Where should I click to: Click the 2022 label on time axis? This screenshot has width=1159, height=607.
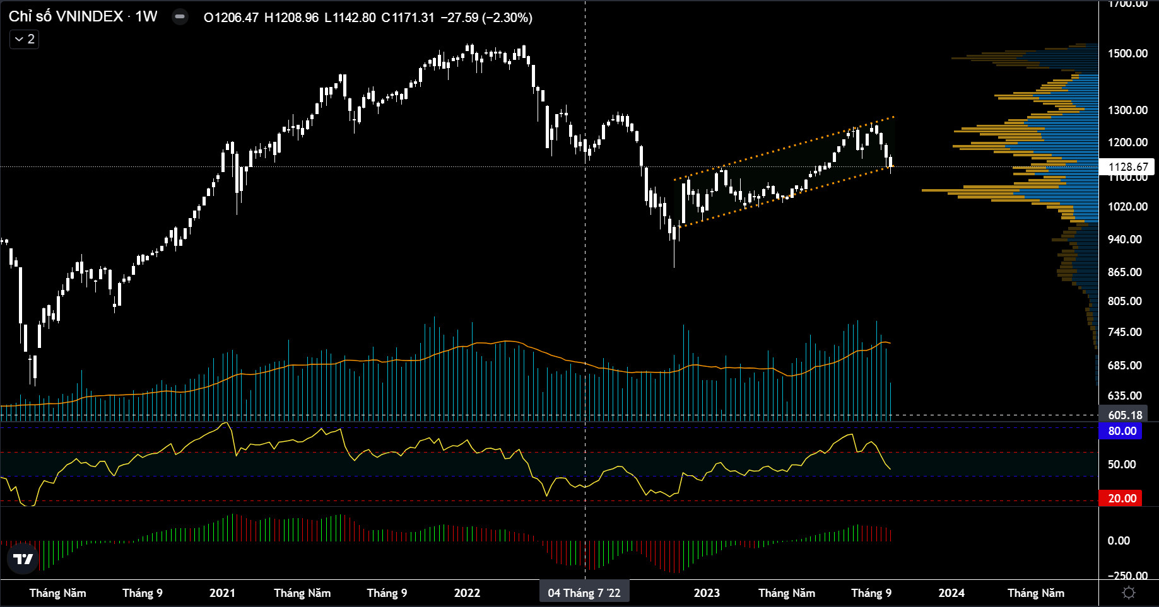click(467, 593)
